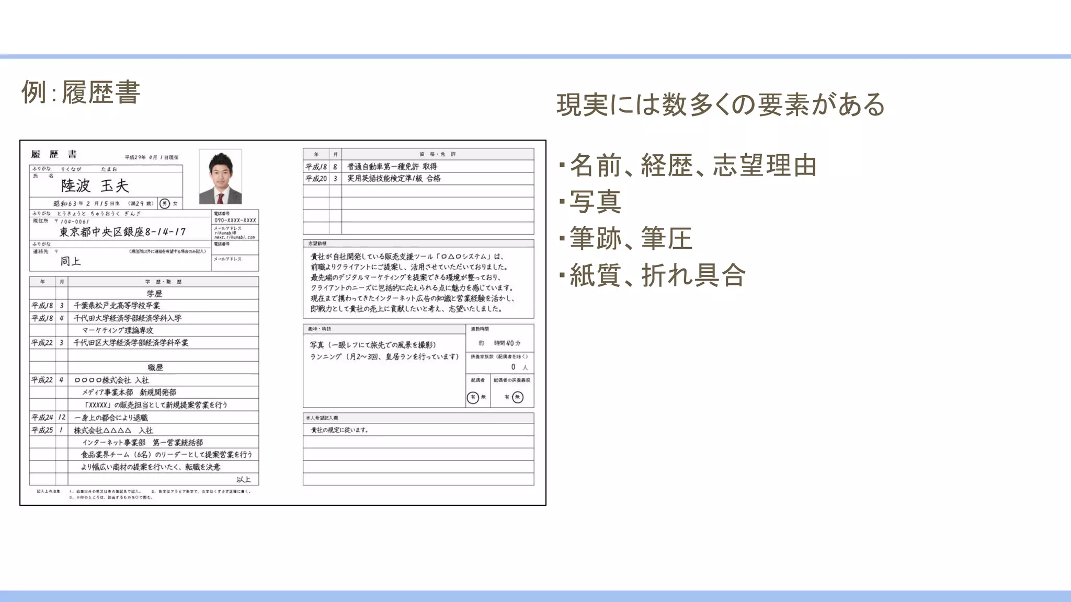Click the circled 有 under 配偶者
The width and height of the screenshot is (1071, 602).
pos(472,397)
